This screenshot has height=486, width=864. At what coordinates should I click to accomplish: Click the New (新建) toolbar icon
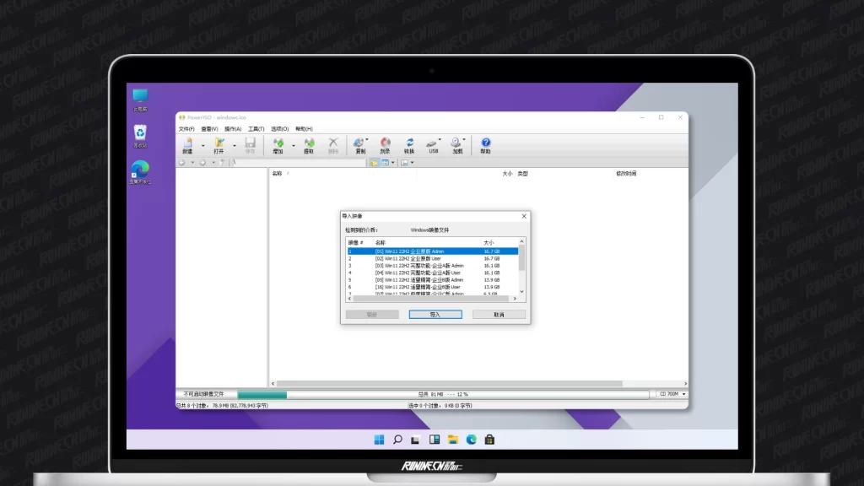187,144
